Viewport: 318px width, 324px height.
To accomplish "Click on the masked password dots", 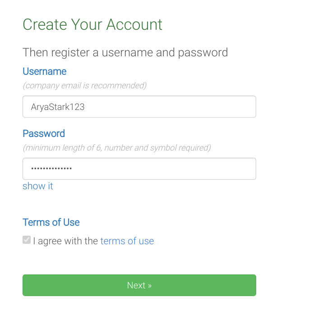I will [x=51, y=169].
